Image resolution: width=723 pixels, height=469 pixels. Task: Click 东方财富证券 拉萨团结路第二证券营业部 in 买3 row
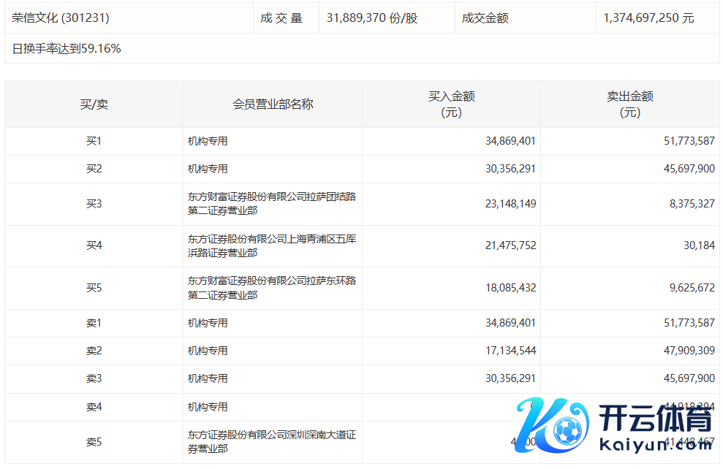tap(272, 204)
